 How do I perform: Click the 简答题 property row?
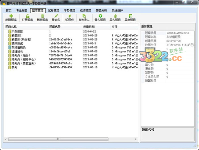click(168, 73)
